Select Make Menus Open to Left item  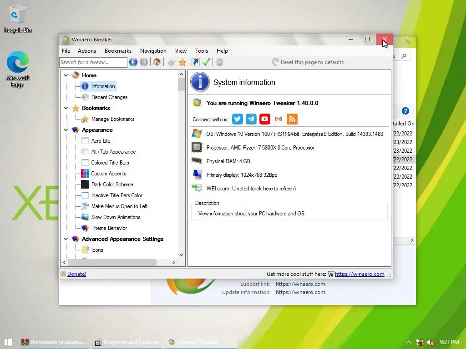pos(120,206)
